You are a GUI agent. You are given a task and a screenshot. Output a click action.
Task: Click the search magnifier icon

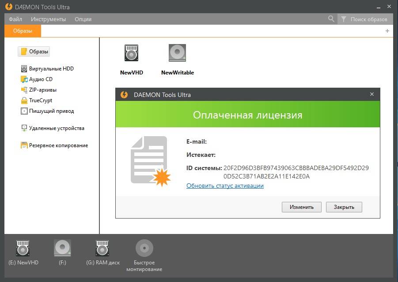pyautogui.click(x=331, y=19)
